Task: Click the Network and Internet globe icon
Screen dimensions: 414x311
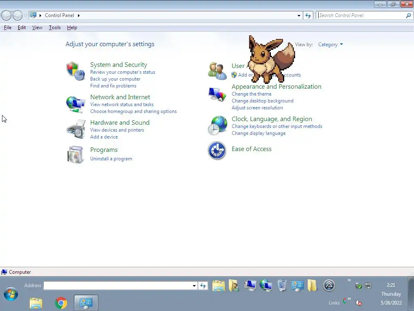Action: 76,104
